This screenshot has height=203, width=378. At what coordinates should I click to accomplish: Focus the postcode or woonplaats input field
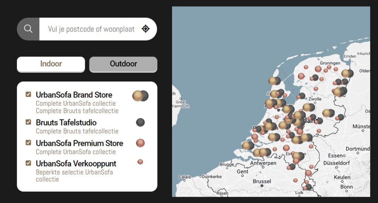pos(91,29)
